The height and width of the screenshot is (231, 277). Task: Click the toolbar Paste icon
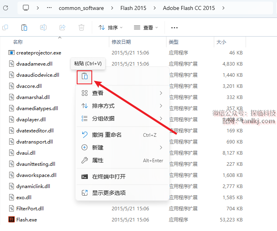[x=24, y=27]
